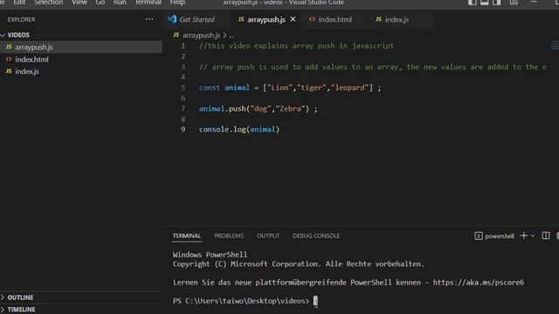Open the aka.ms/pscore6 link in terminal
Screen dimensions: 559x314
tap(479, 283)
